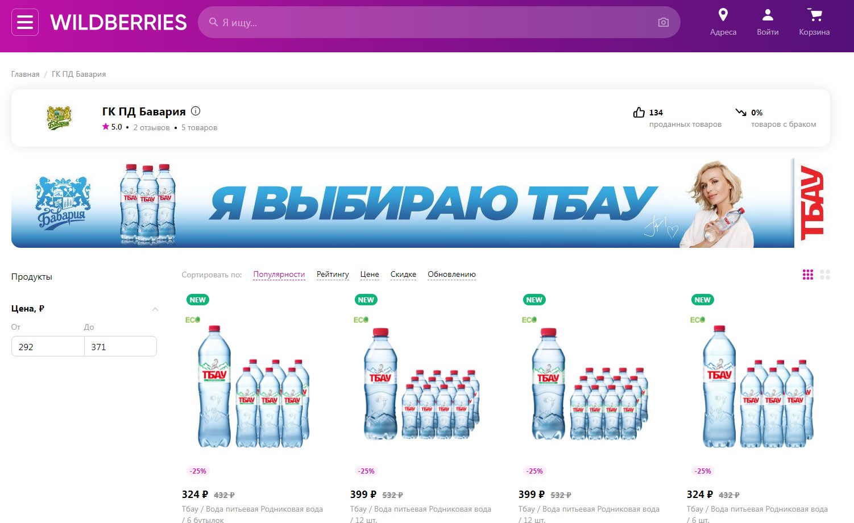Sort products by Скидке
This screenshot has height=523, width=854.
point(403,275)
